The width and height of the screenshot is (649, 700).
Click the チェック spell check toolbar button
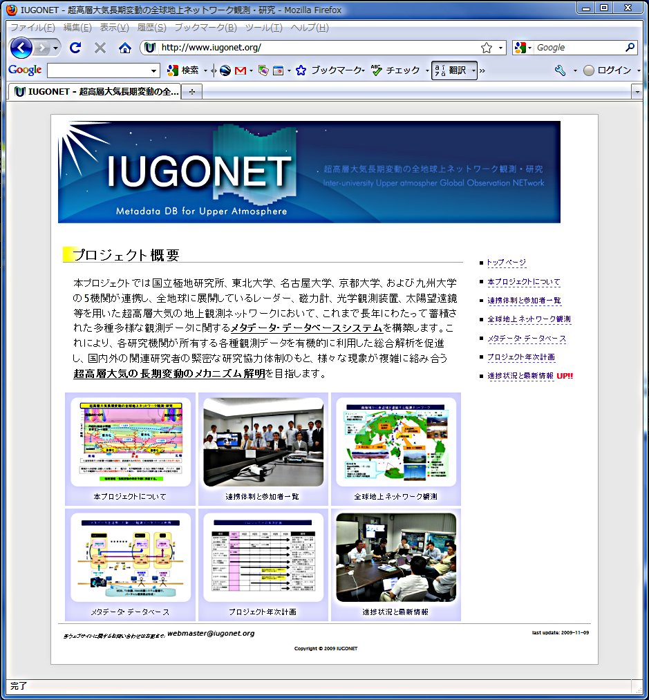(x=396, y=70)
